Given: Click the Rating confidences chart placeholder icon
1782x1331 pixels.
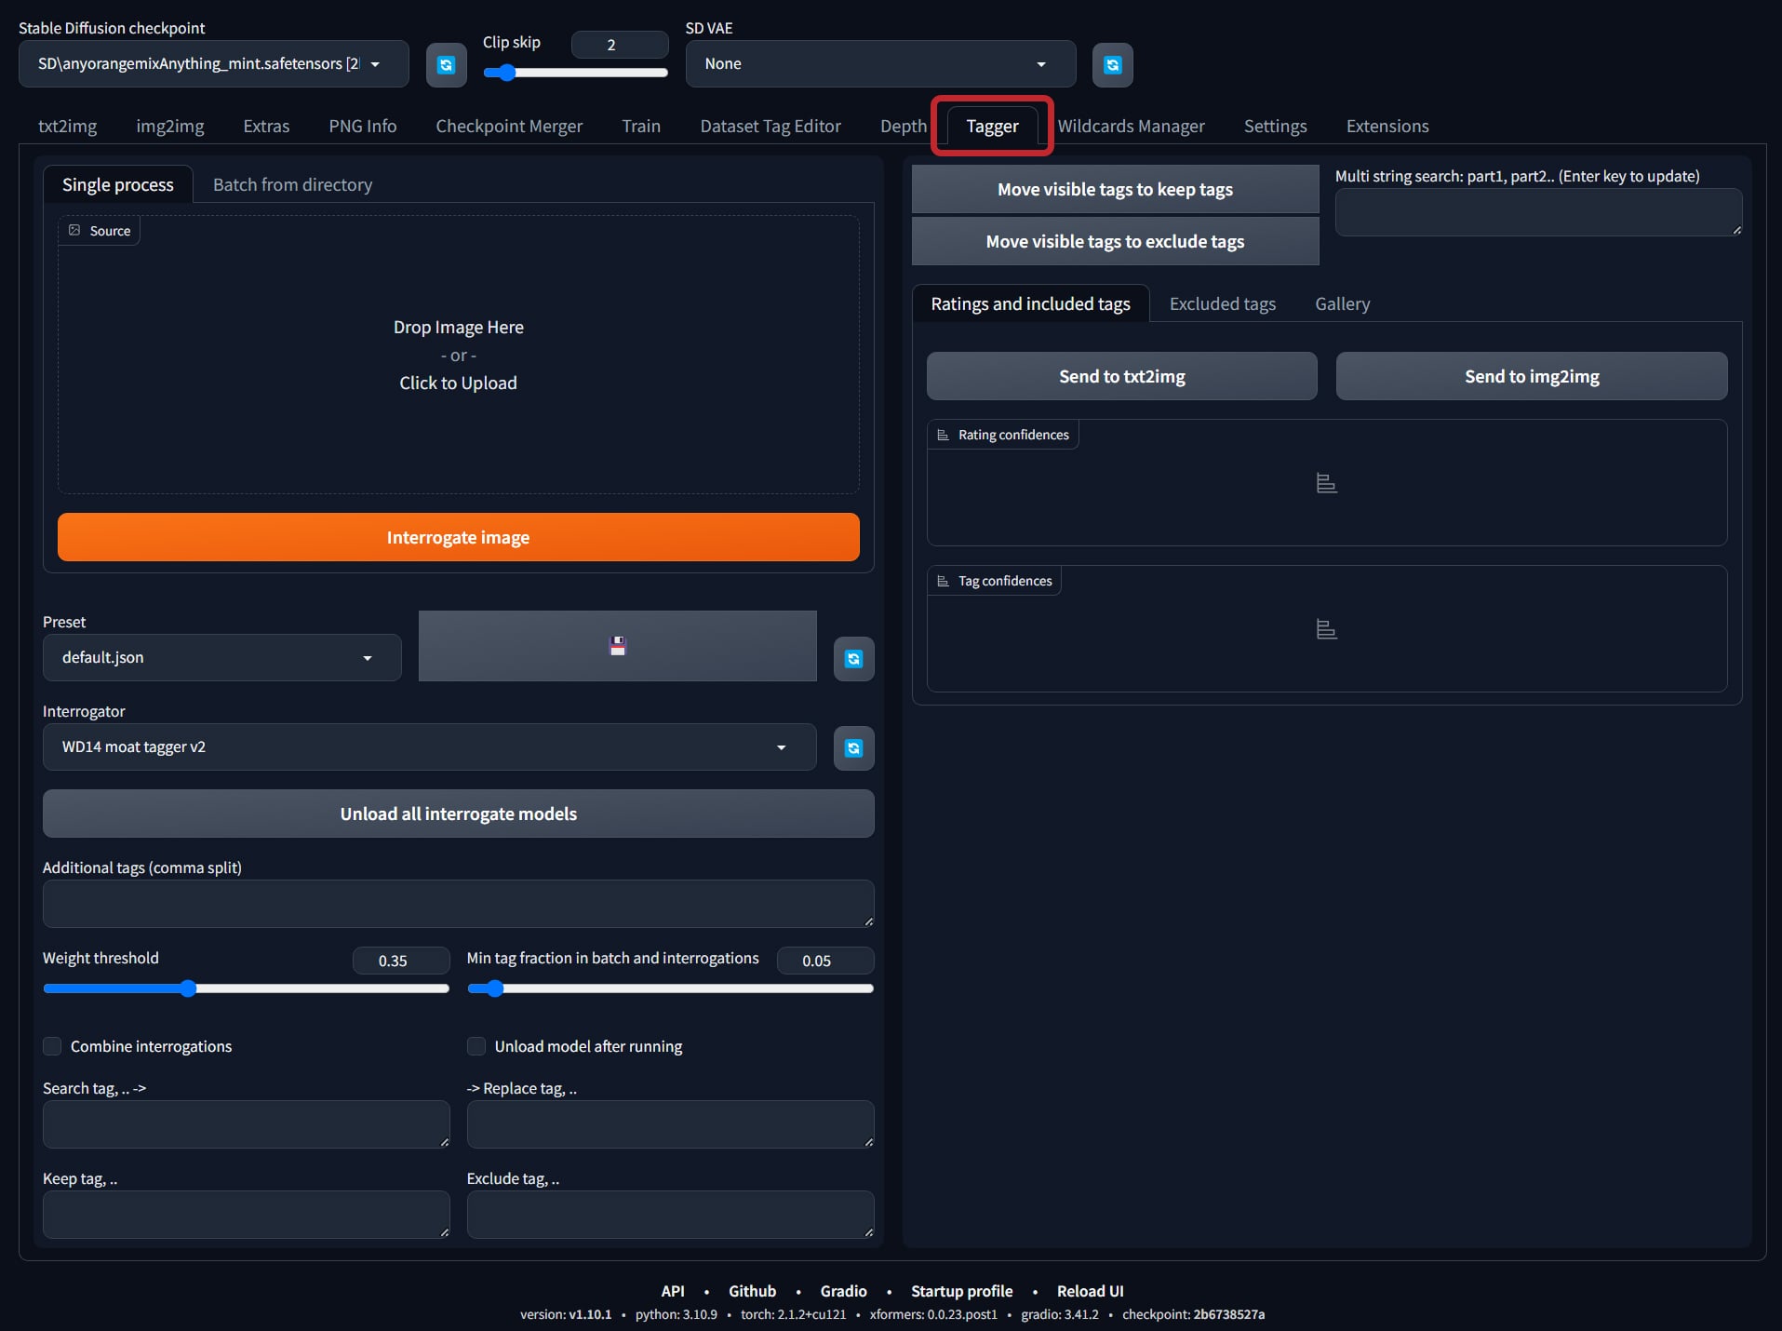Looking at the screenshot, I should pos(1327,483).
